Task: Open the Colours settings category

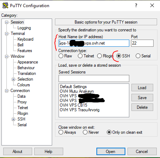Action: pos(24,85)
